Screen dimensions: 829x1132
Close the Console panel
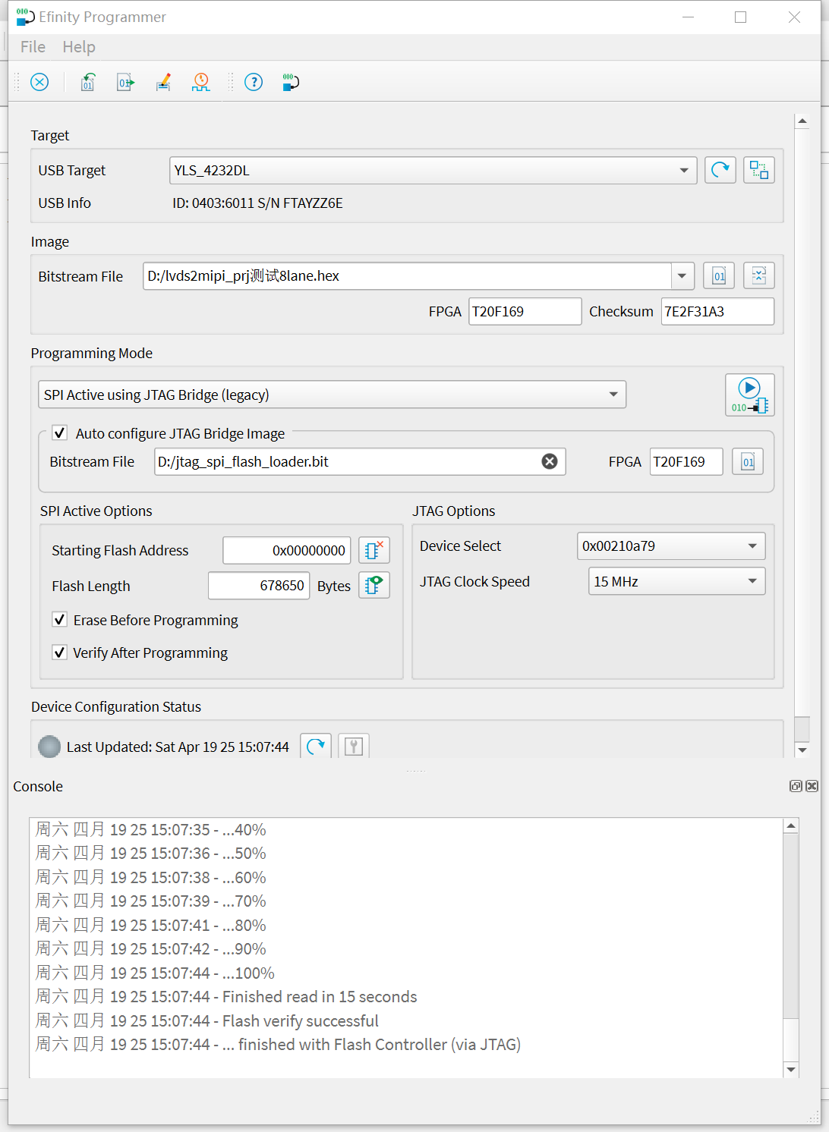click(812, 786)
